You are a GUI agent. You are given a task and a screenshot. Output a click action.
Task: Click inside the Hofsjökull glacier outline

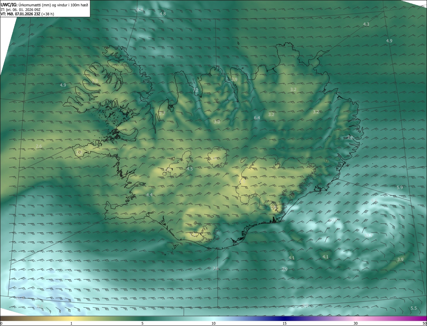point(218,157)
